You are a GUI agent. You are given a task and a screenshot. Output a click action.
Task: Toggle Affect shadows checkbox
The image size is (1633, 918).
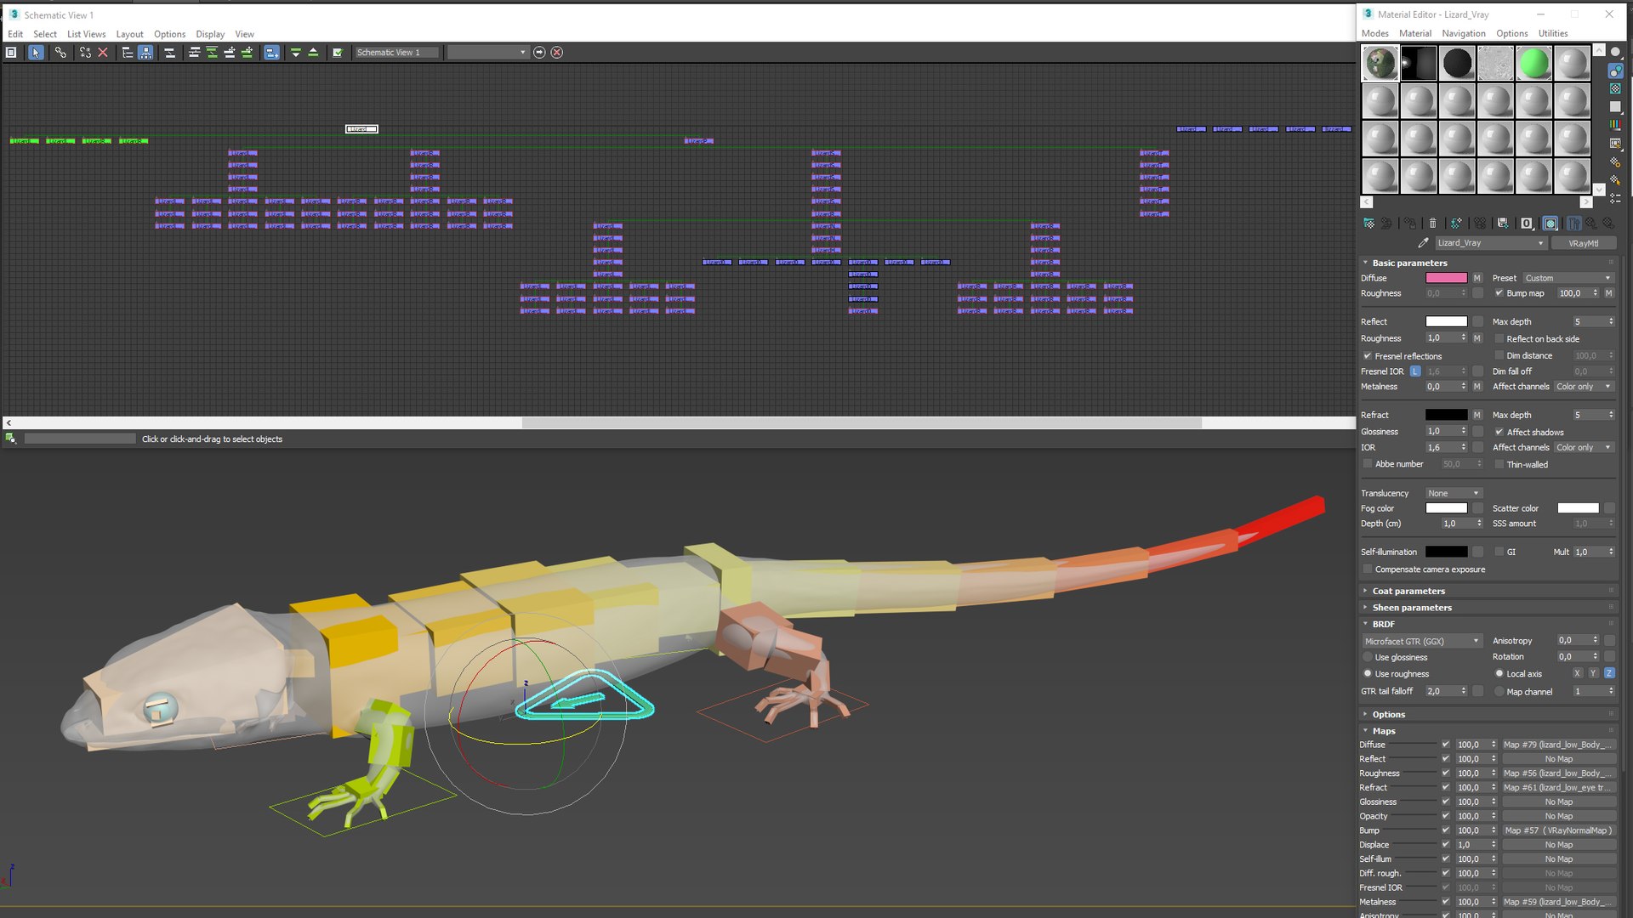(1499, 433)
